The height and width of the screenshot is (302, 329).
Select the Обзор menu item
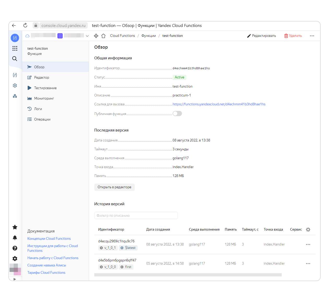(55, 67)
